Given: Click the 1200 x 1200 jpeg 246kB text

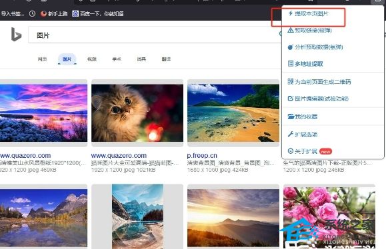Looking at the screenshot, I should [x=313, y=170].
